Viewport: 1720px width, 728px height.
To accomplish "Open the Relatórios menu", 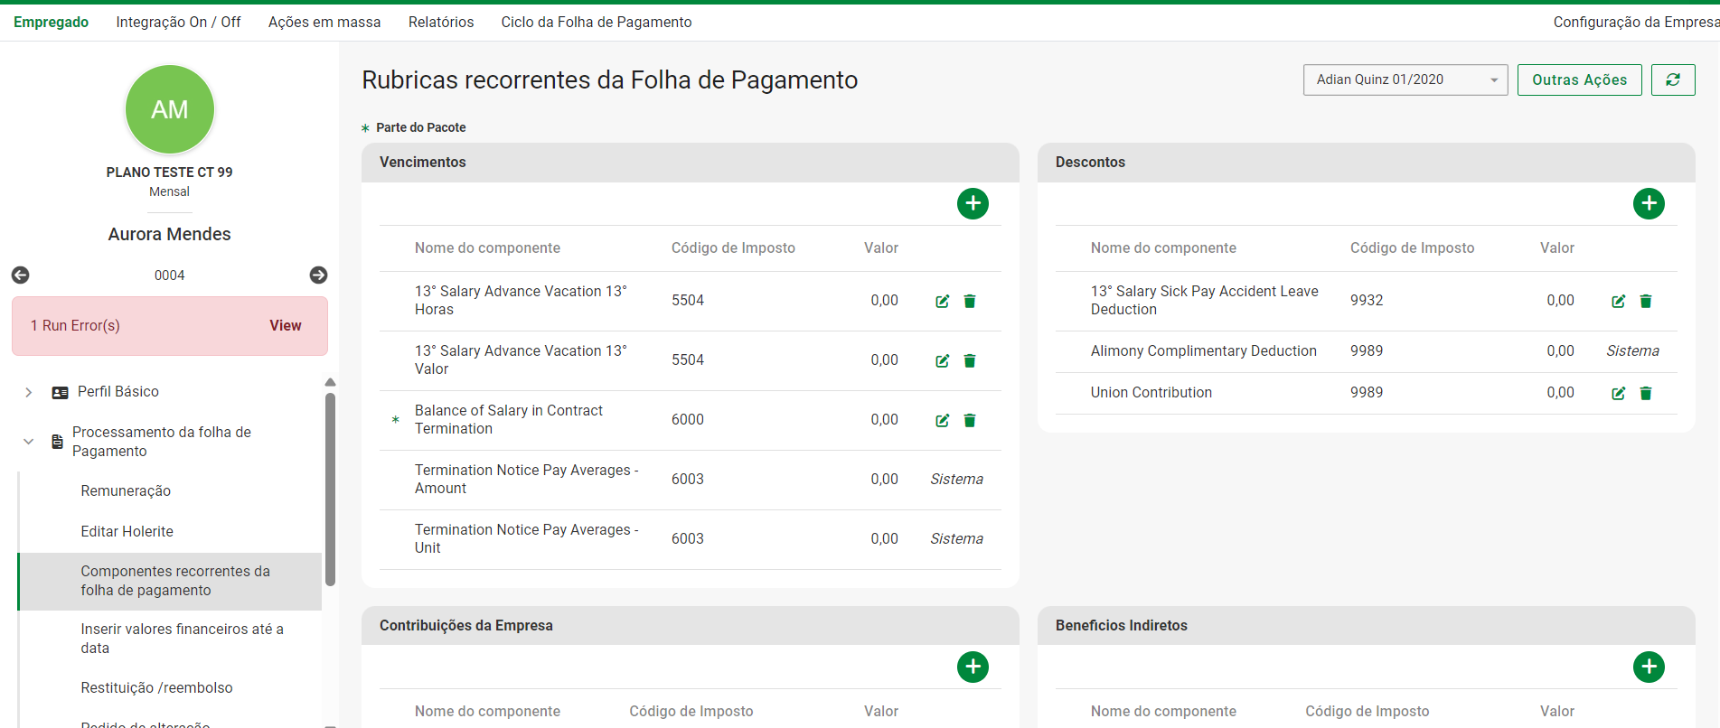I will click(441, 22).
